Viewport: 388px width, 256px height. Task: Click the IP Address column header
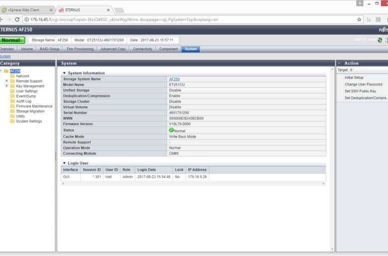click(x=197, y=170)
